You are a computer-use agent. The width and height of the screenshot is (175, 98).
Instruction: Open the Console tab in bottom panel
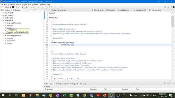pyautogui.click(x=83, y=84)
